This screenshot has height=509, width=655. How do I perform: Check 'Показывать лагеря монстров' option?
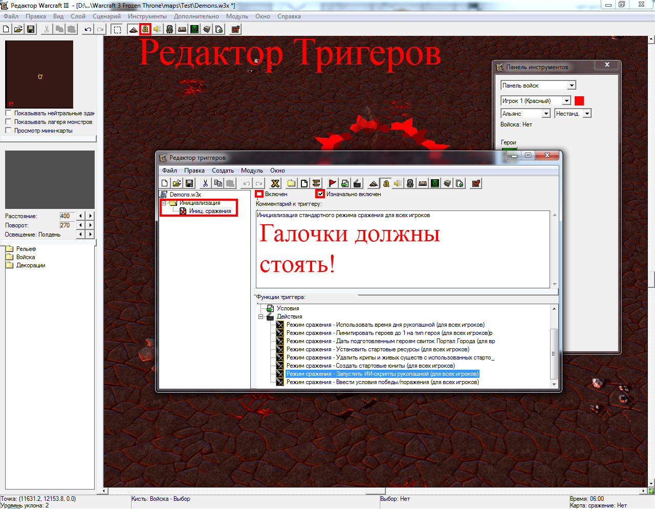pos(8,122)
